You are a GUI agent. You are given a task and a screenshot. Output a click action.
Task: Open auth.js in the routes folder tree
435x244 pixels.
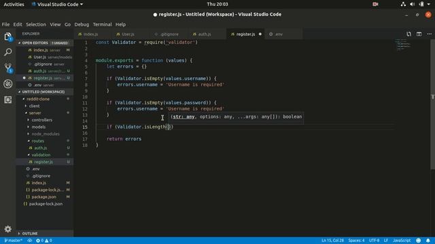click(44, 148)
